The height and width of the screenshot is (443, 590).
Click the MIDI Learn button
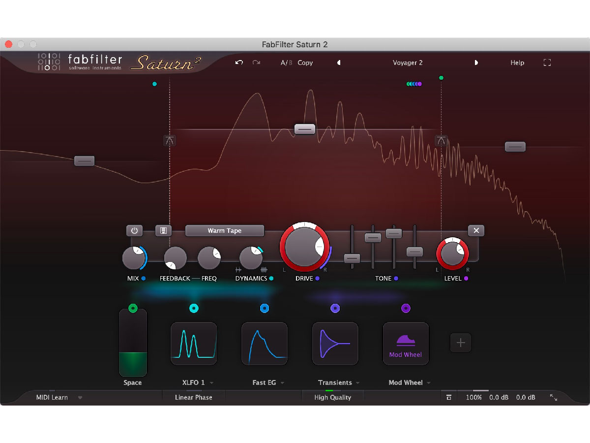pyautogui.click(x=52, y=397)
